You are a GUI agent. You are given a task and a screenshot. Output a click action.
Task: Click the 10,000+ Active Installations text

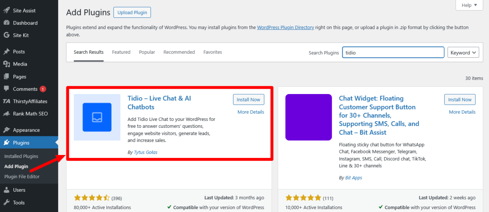[314, 208]
